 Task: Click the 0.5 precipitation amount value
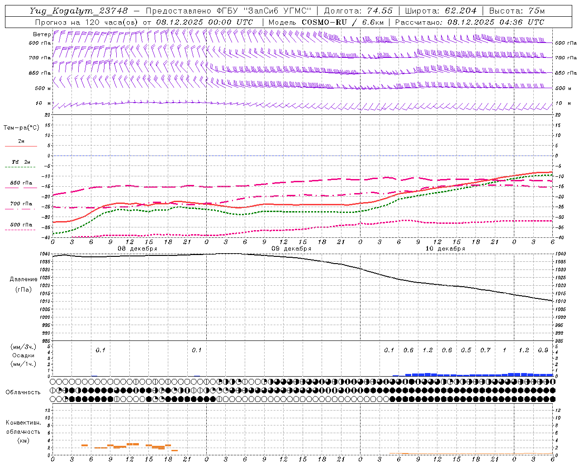pyautogui.click(x=466, y=350)
